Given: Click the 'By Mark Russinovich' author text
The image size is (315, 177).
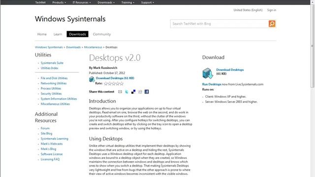Looking at the screenshot, I should tap(103, 68).
